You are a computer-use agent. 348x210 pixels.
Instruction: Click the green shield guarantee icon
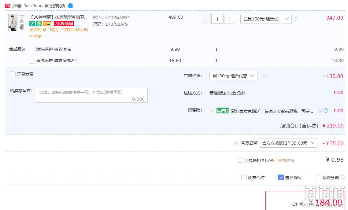(39, 24)
